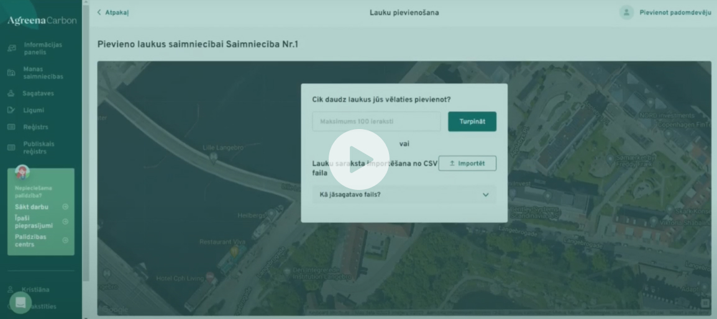Screen dimensions: 717x319
Task: Click the sidebar vertical scrollbar
Action: pyautogui.click(x=86, y=142)
